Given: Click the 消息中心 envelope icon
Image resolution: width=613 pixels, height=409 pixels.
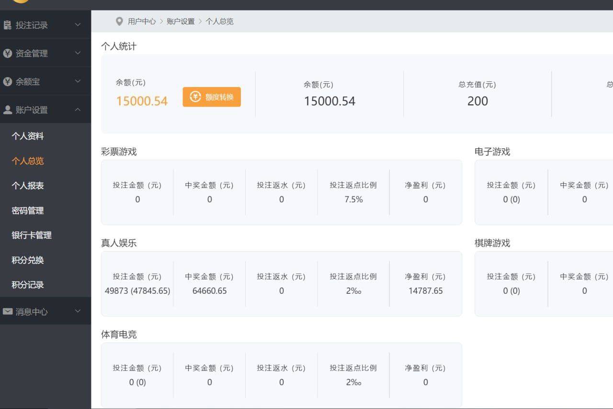Looking at the screenshot, I should click(x=7, y=311).
